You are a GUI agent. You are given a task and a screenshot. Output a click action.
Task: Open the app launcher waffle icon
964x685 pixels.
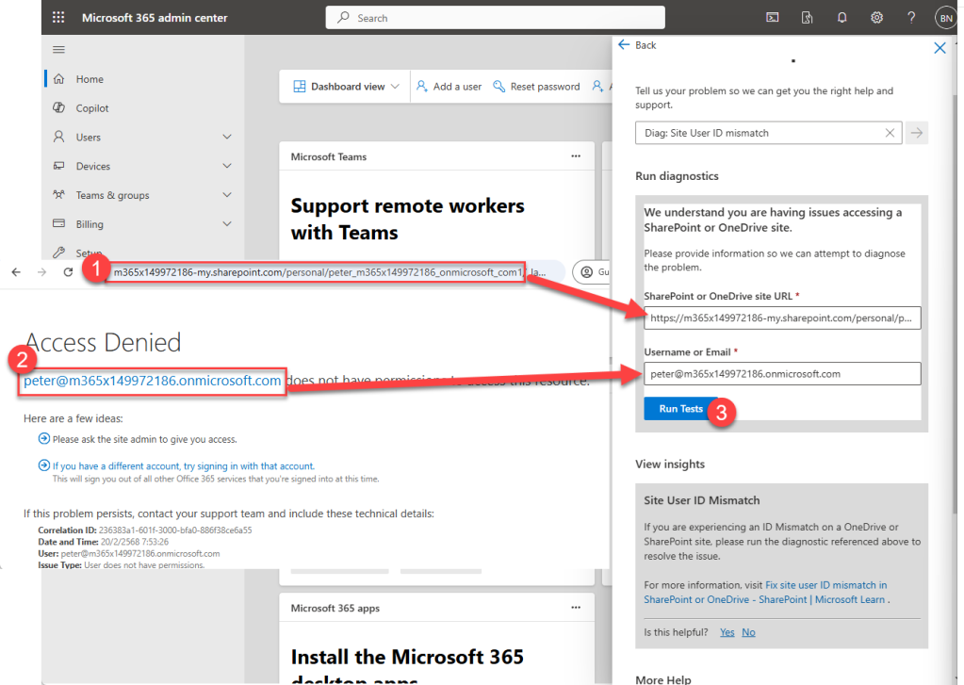(x=58, y=17)
